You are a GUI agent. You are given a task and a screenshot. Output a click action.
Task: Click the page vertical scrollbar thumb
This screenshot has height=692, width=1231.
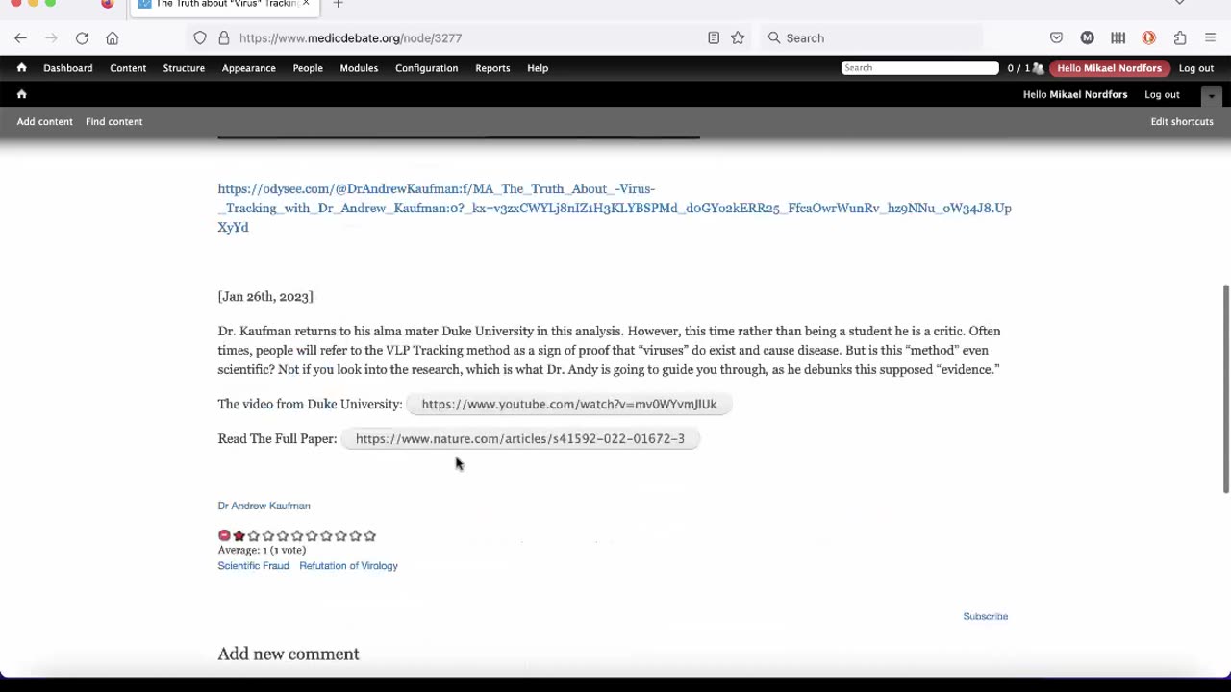(1225, 389)
